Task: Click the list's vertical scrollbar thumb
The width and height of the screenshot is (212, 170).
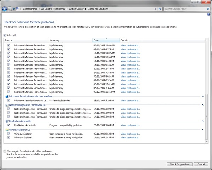Action: (x=207, y=117)
